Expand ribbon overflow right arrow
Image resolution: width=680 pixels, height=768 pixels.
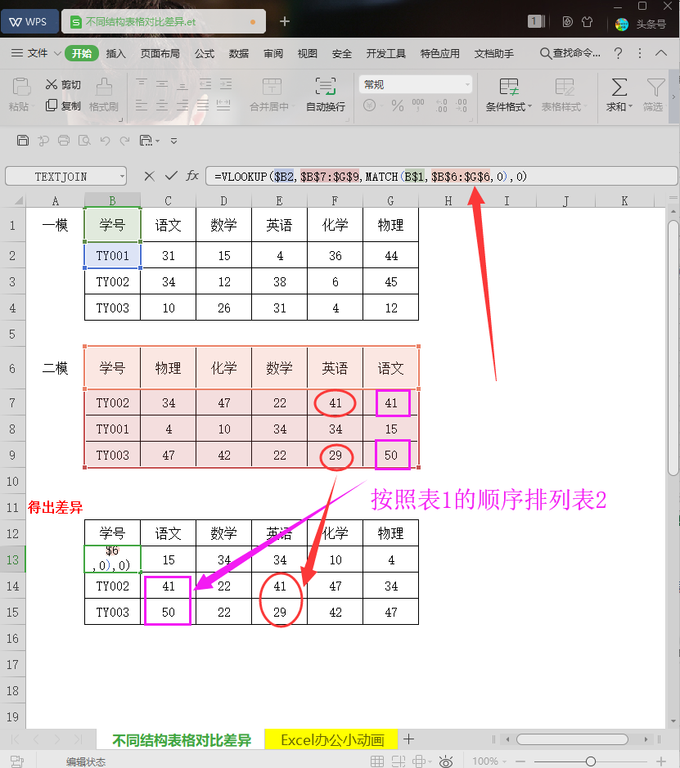click(x=673, y=97)
